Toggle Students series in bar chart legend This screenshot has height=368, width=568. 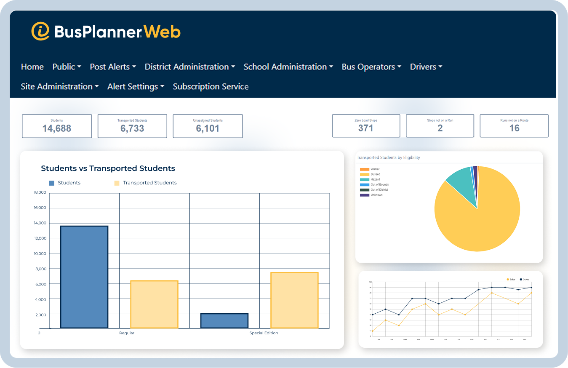pyautogui.click(x=65, y=183)
